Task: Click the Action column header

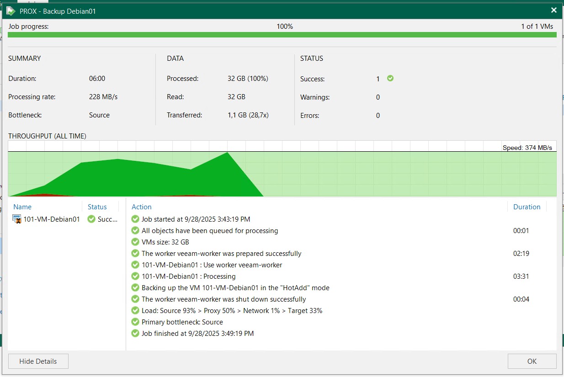Action: pyautogui.click(x=141, y=207)
